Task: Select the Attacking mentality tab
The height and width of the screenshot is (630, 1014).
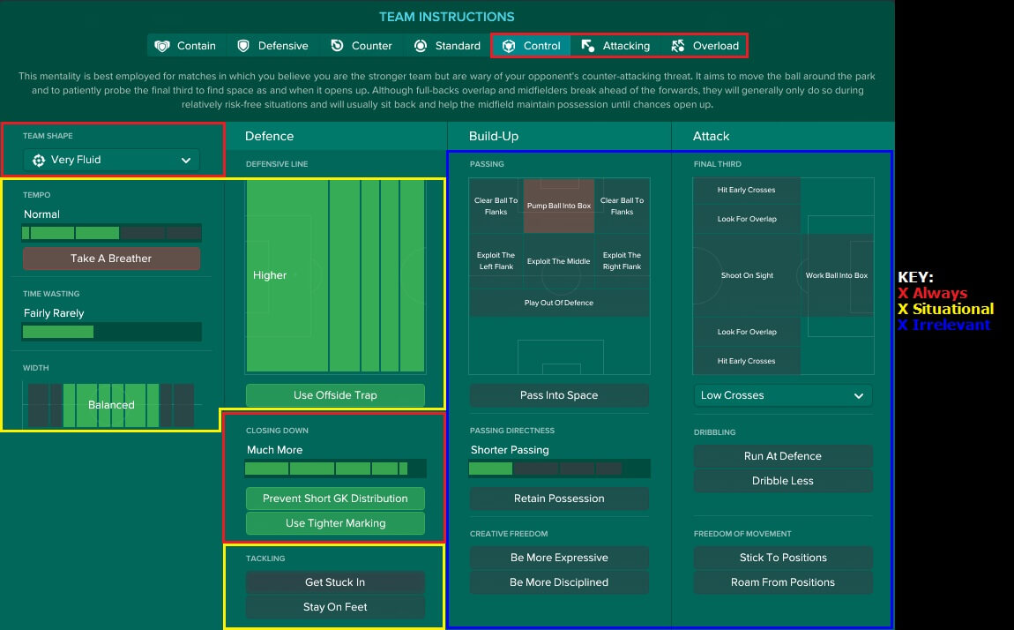Action: tap(615, 46)
